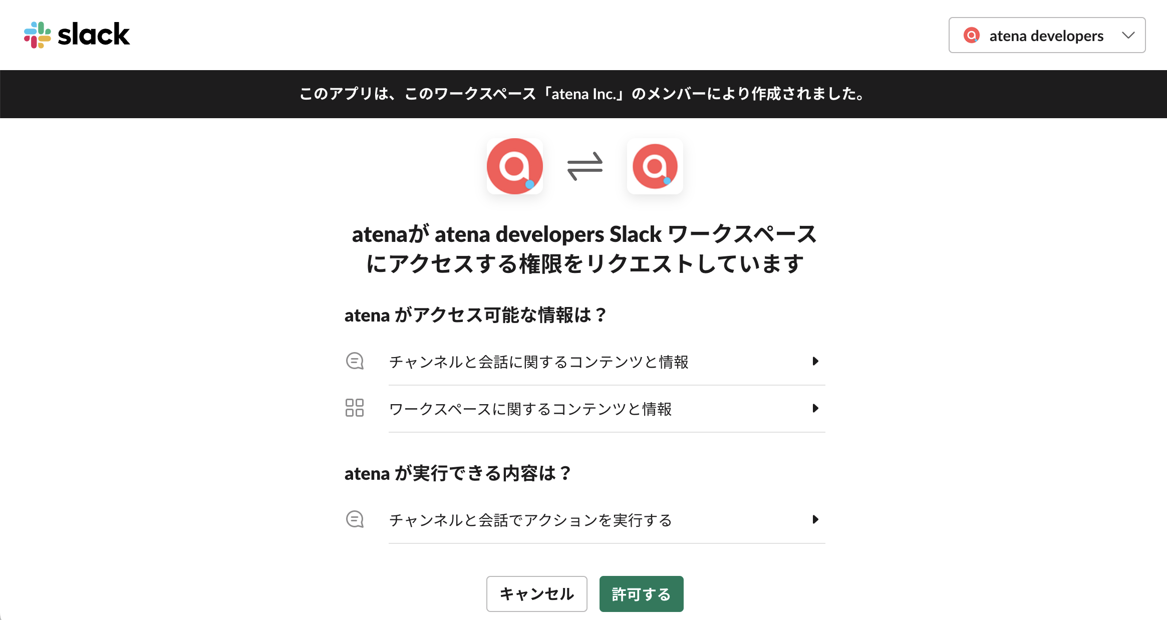
Task: Click heading atena がアクセス可能な情報は？
Action: pyautogui.click(x=476, y=315)
